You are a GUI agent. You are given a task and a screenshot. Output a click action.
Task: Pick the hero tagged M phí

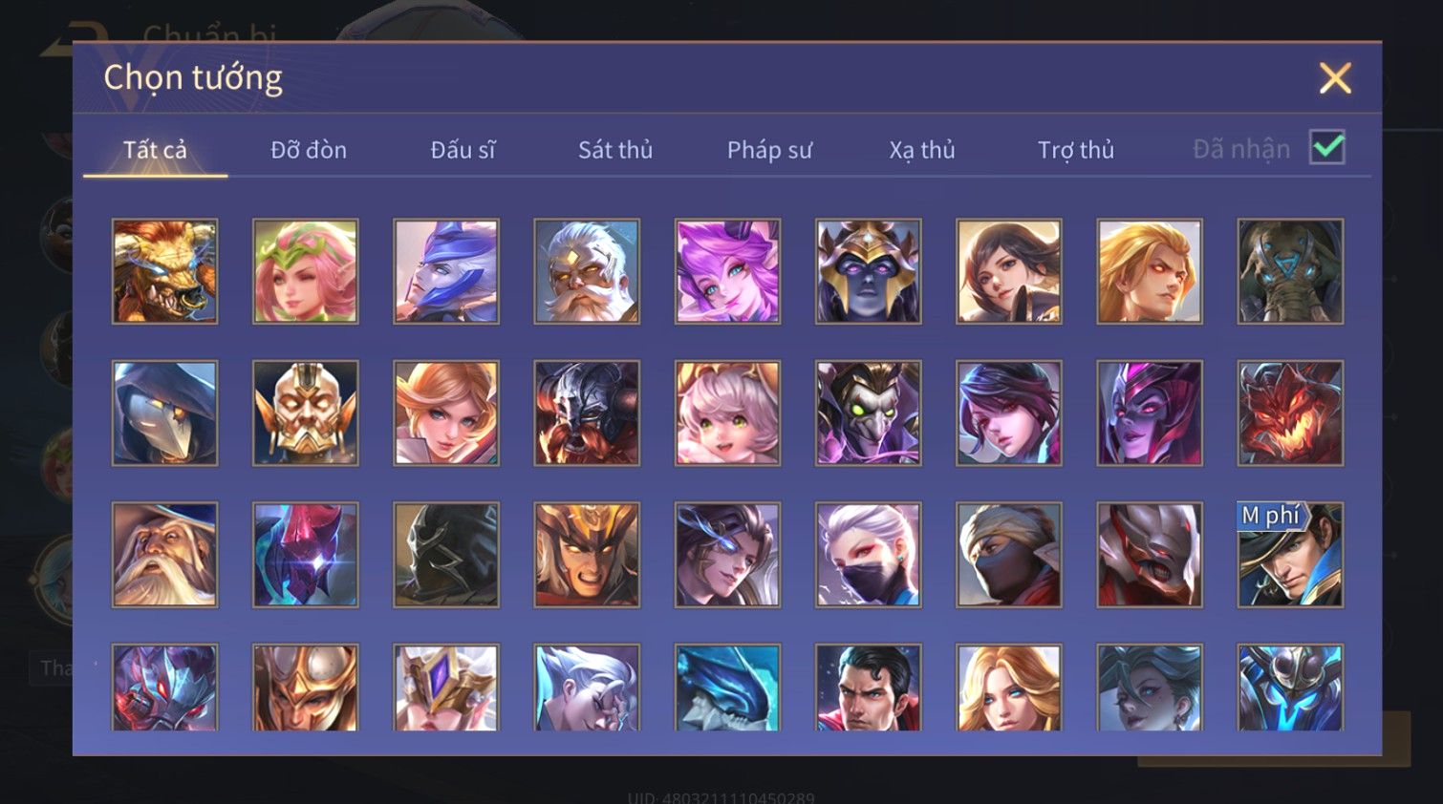pos(1290,555)
